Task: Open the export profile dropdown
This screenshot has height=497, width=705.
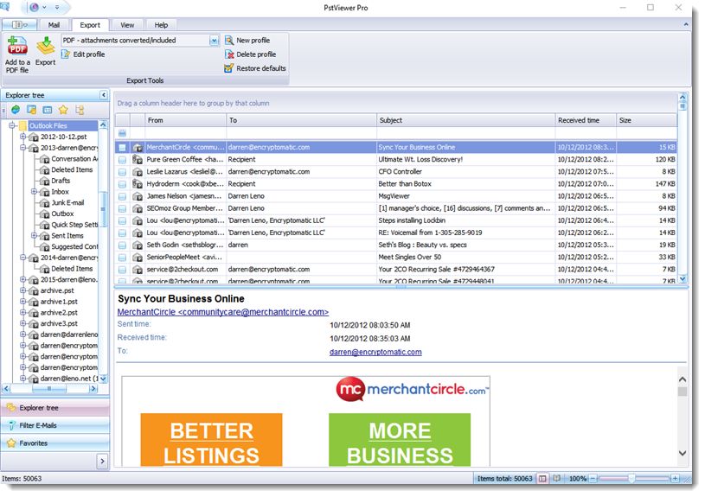Action: pos(214,41)
